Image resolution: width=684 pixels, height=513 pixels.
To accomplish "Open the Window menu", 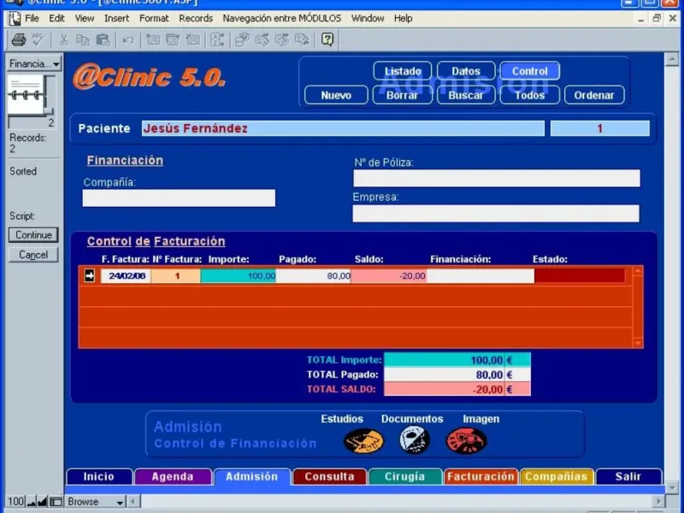I will [x=368, y=18].
